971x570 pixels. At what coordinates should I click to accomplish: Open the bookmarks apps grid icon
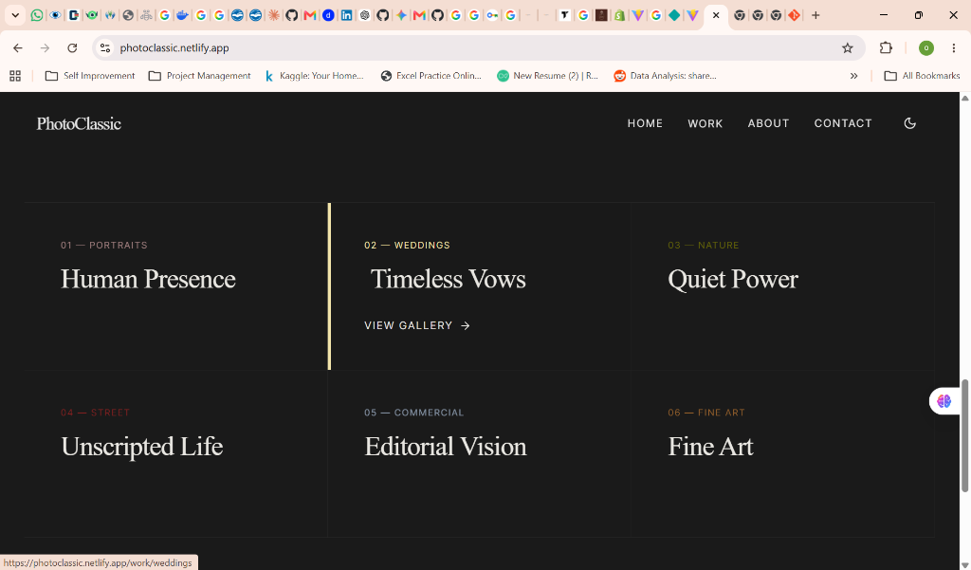[15, 76]
